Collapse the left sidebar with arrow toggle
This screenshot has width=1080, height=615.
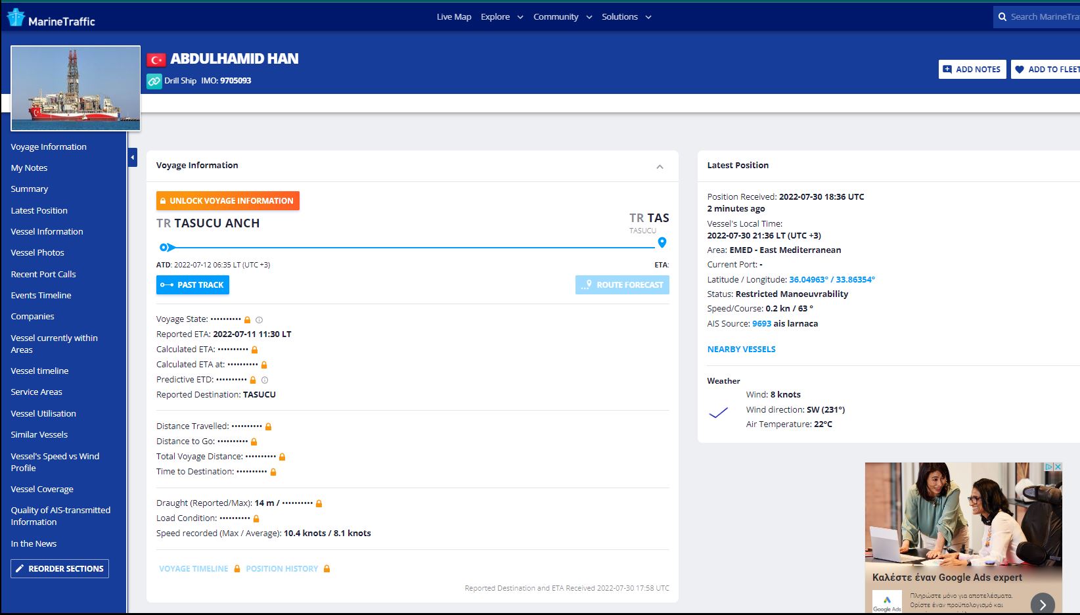[x=133, y=158]
